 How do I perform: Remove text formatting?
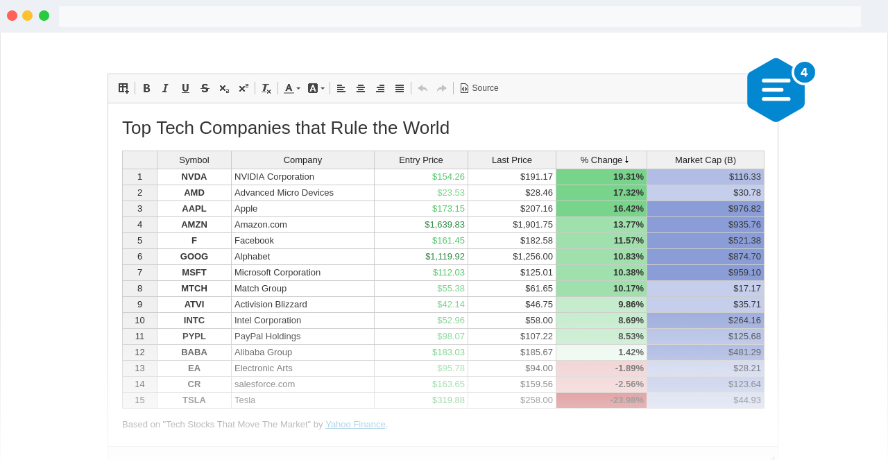(266, 88)
